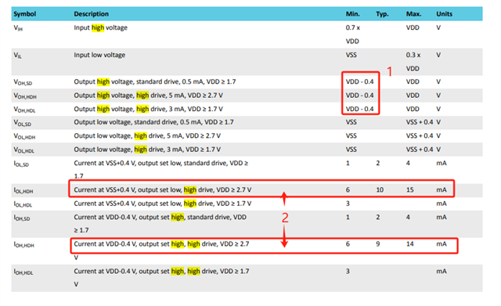This screenshot has width=501, height=306.
Task: Click the maximum value 15 in the IOL,HDH row
Action: click(410, 189)
